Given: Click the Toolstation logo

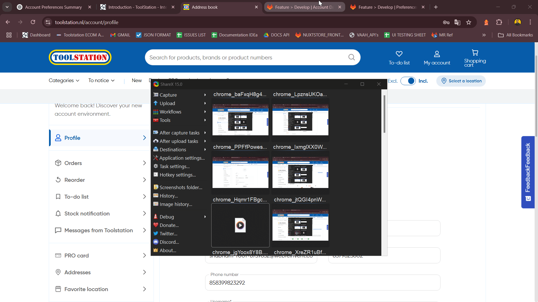Looking at the screenshot, I should (80, 57).
